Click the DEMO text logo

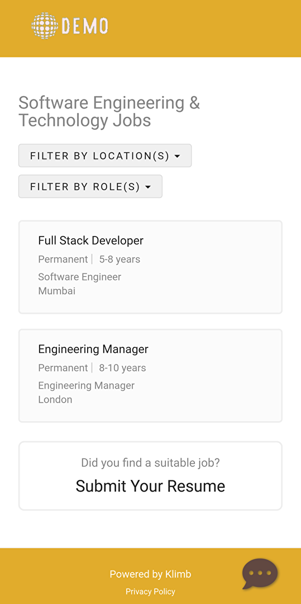point(85,26)
